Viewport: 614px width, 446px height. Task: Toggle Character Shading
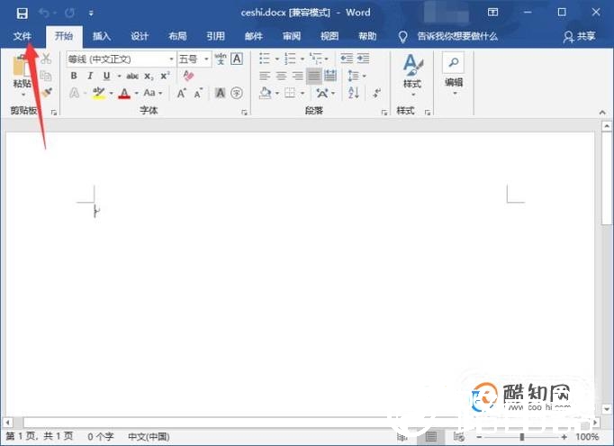coord(221,93)
